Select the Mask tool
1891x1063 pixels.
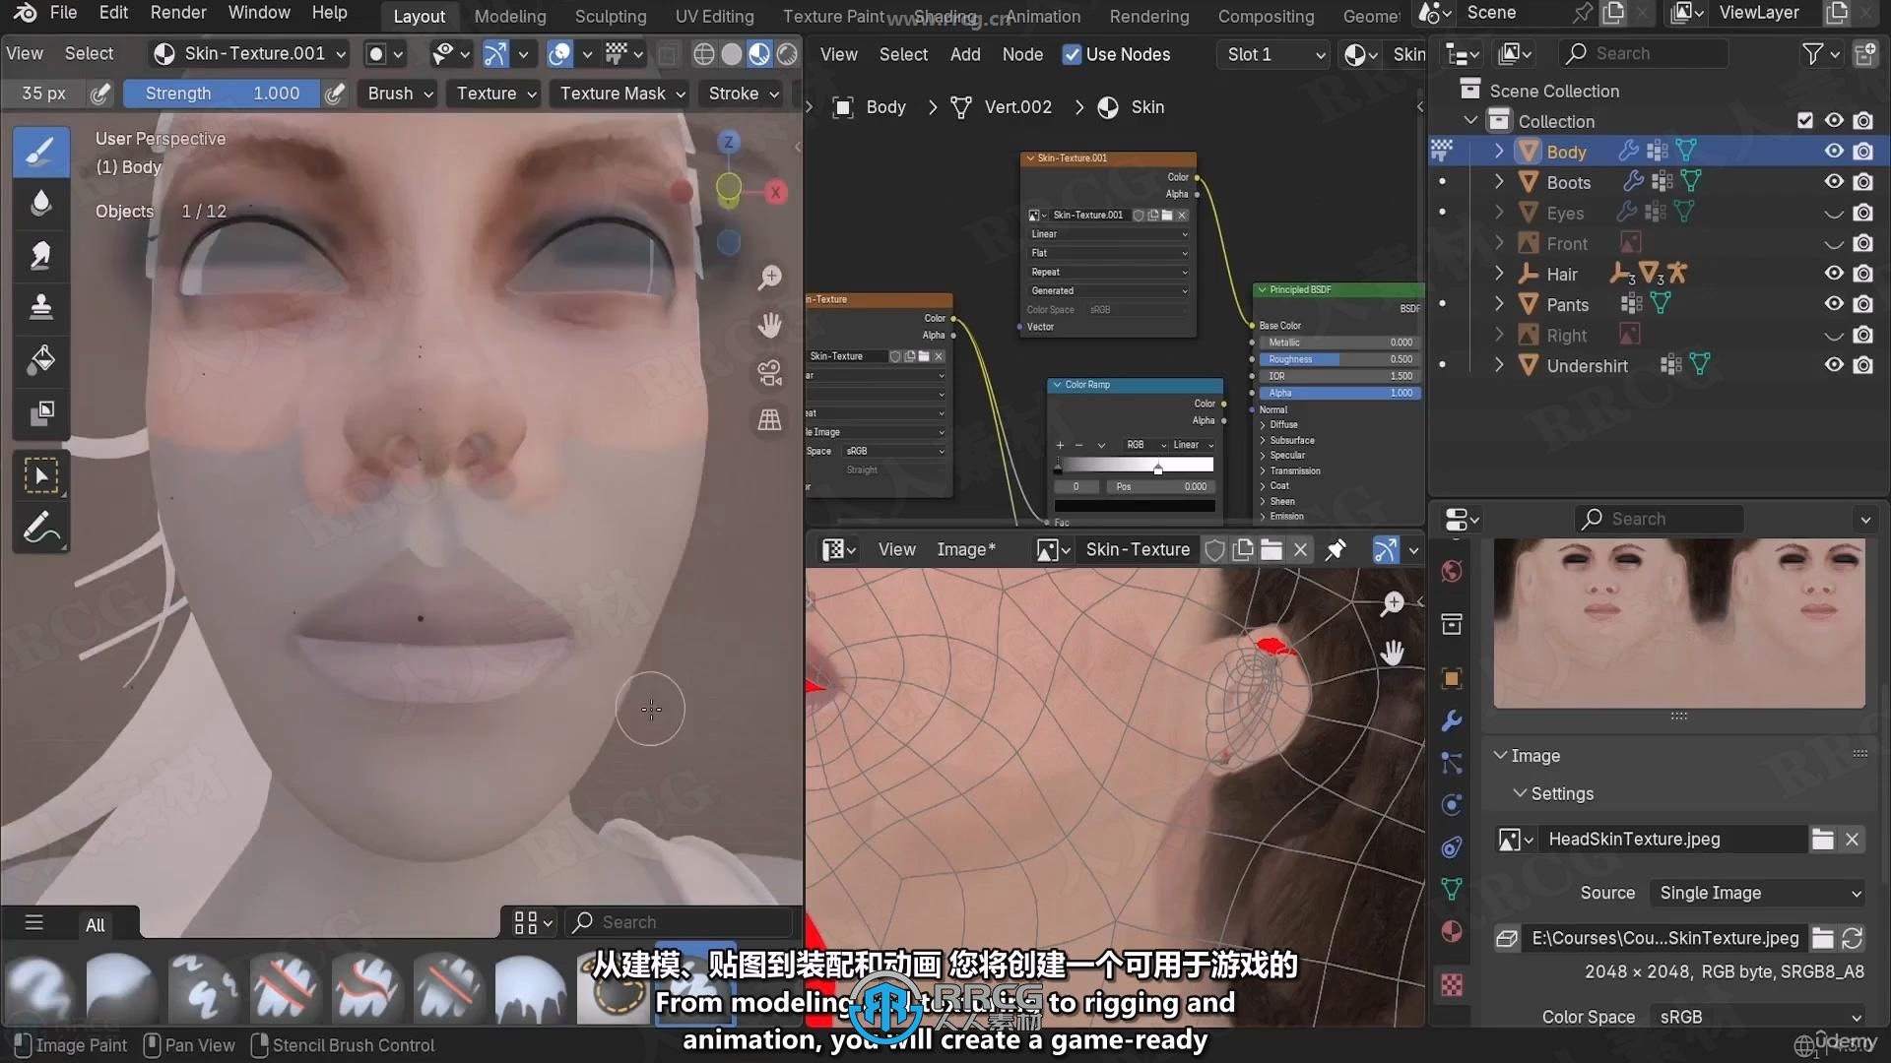pos(40,412)
